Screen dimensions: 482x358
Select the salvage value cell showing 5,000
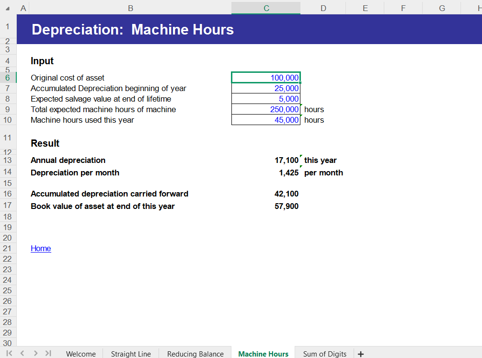coord(265,98)
